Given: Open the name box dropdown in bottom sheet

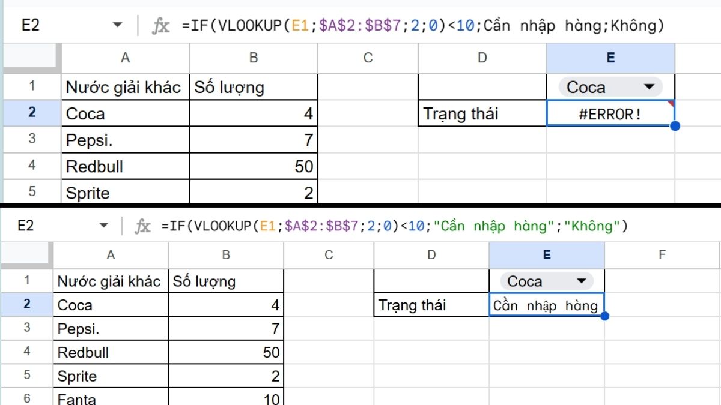Looking at the screenshot, I should pos(104,226).
